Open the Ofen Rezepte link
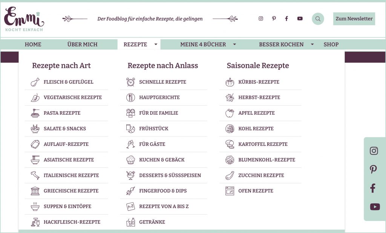Image resolution: width=386 pixels, height=233 pixels. (x=256, y=191)
